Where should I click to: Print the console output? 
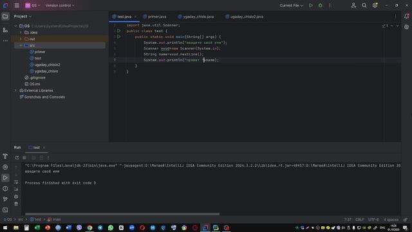[16, 197]
